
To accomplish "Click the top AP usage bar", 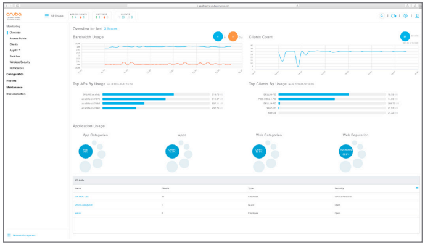I will tap(138, 94).
